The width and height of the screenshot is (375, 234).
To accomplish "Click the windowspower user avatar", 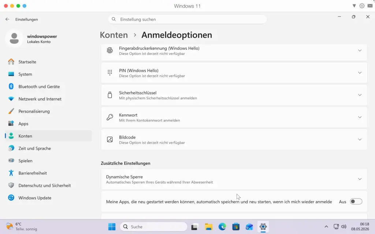I will [14, 38].
